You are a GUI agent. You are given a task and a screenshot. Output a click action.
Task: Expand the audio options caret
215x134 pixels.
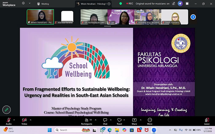(14, 120)
